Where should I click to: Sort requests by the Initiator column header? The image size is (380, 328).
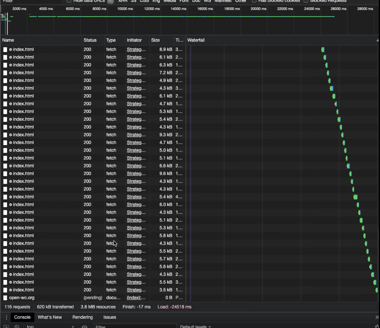137,40
